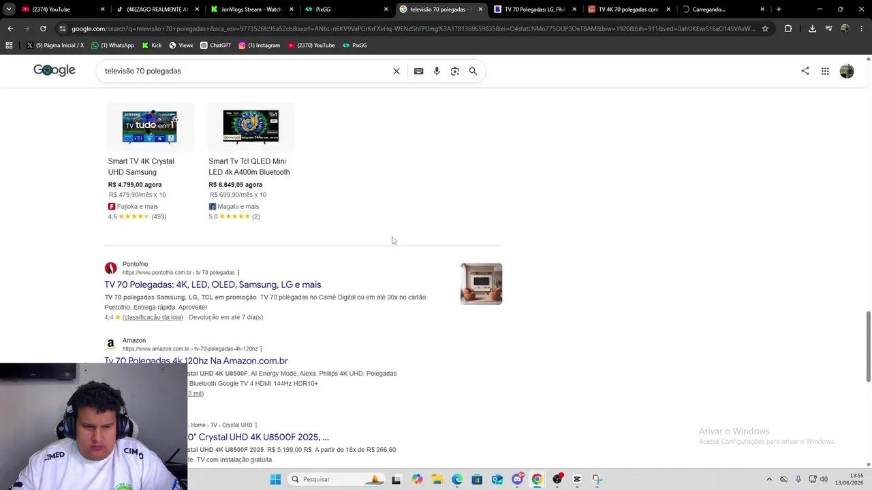Switch to TV 4K 70 polegadas tab
Screen dimensions: 872x490
628,10
